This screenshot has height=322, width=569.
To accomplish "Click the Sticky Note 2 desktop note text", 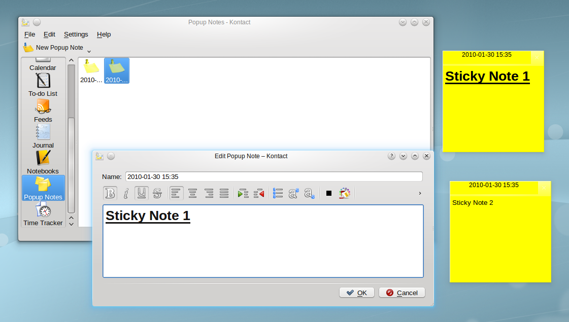I will [473, 203].
